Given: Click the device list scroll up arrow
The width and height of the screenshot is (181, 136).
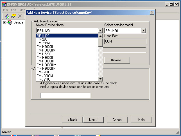Looking at the screenshot, I should [100, 36].
